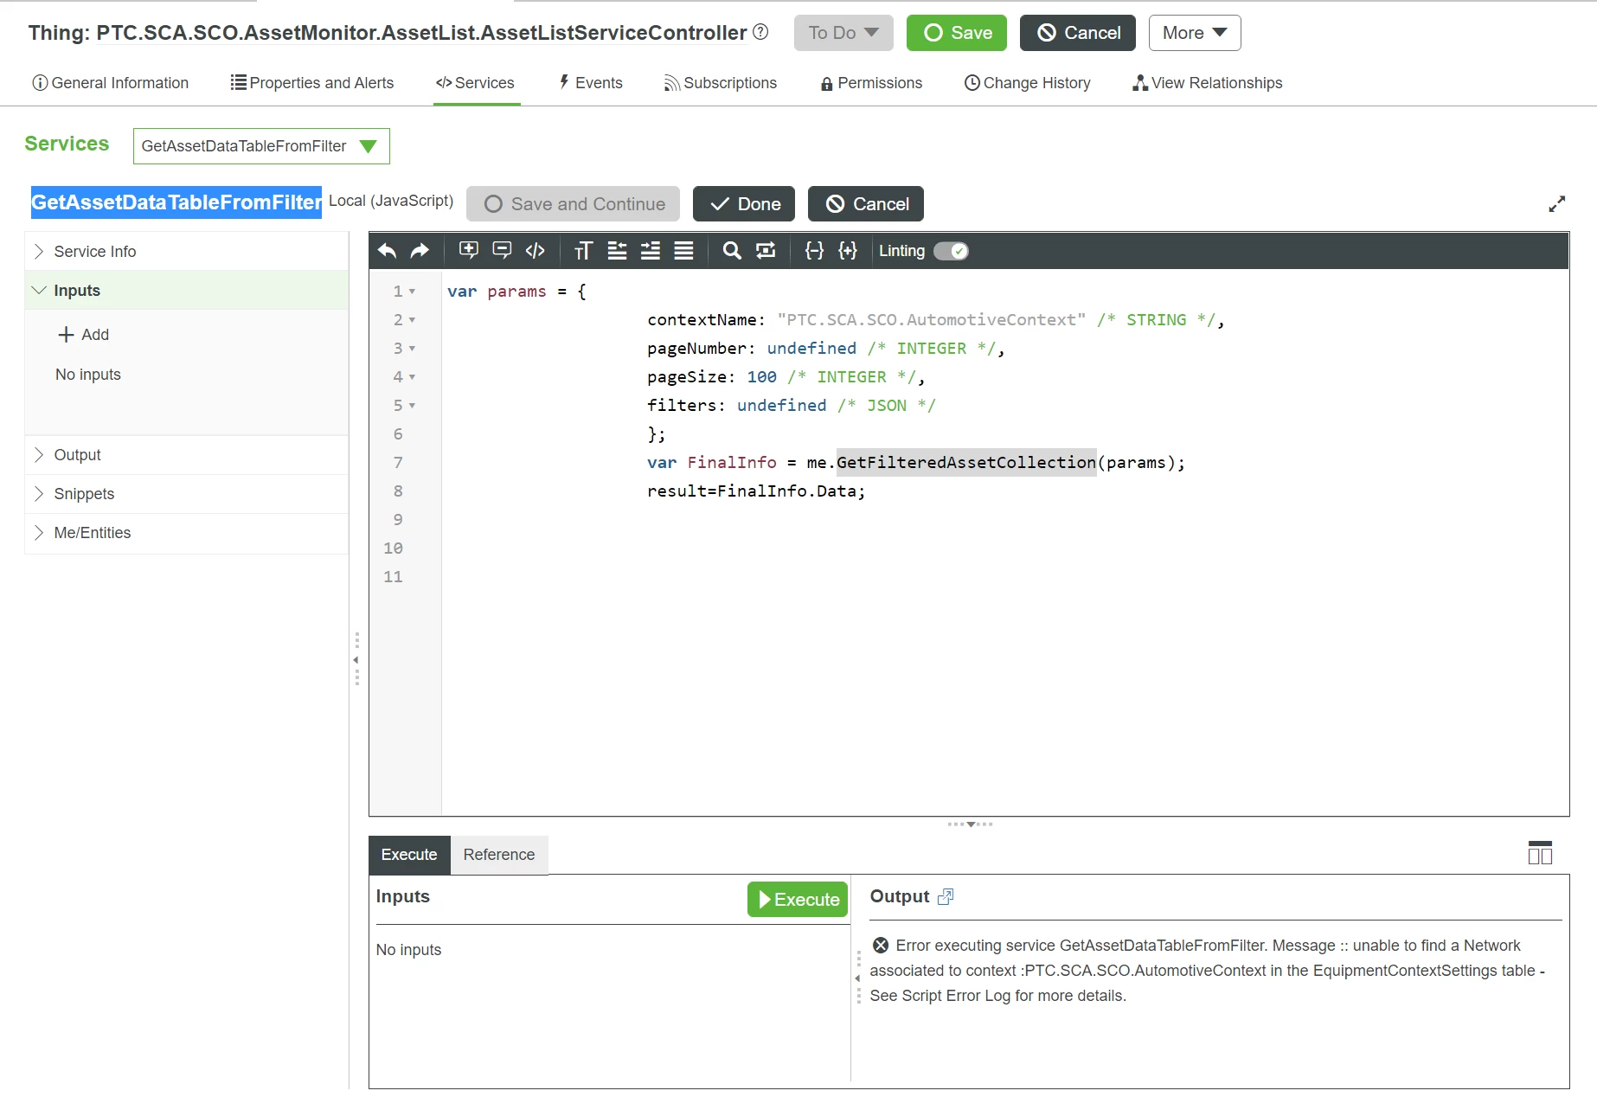Open editor in full screen expand icon

pos(1557,204)
